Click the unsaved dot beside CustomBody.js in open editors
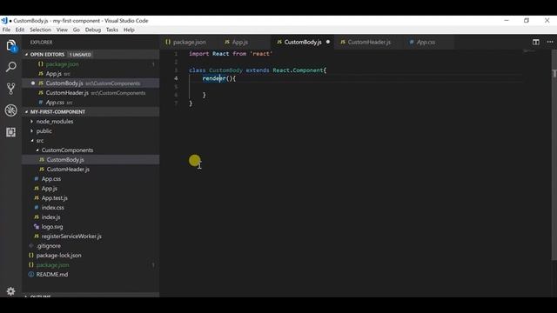The width and height of the screenshot is (557, 313). (33, 83)
